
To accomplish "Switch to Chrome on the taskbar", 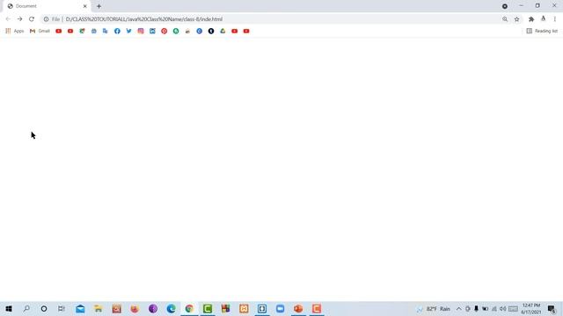I will 189,308.
